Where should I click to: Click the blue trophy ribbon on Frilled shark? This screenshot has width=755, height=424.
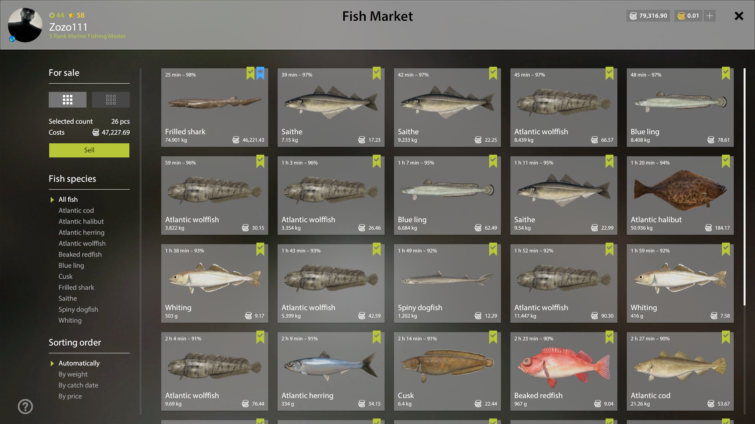click(x=260, y=73)
